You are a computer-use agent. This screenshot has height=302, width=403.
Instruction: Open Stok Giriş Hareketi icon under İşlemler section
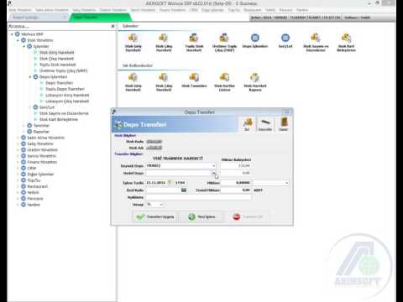pos(133,42)
